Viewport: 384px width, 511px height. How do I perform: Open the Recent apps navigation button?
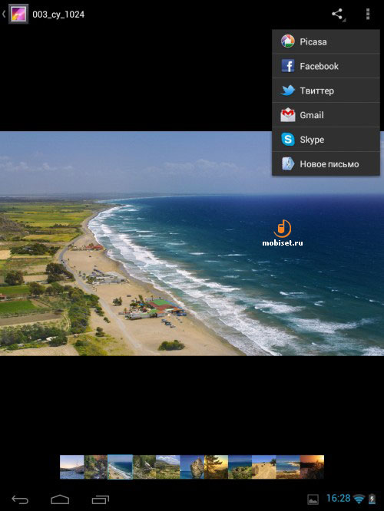coord(101,499)
